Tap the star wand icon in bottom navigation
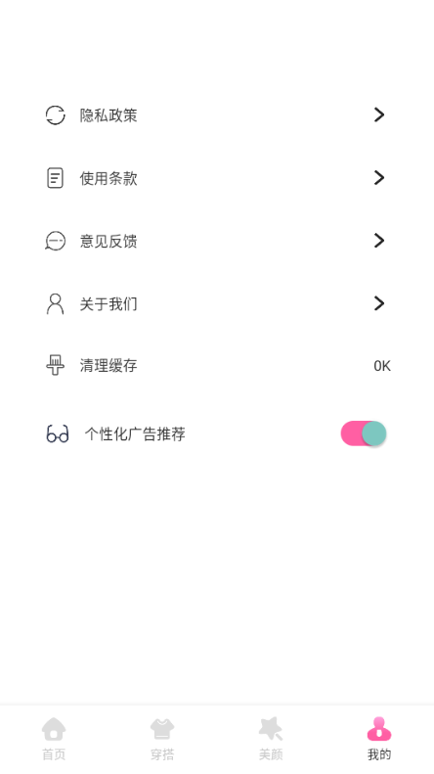The height and width of the screenshot is (774, 434). coord(271,729)
